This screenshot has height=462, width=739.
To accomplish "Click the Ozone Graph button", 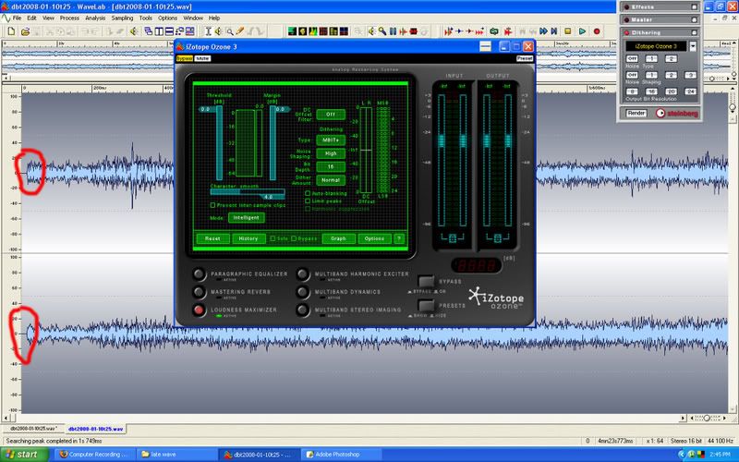I will (338, 238).
